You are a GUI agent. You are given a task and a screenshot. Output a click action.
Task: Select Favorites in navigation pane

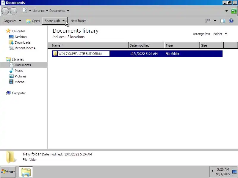[x=19, y=31]
